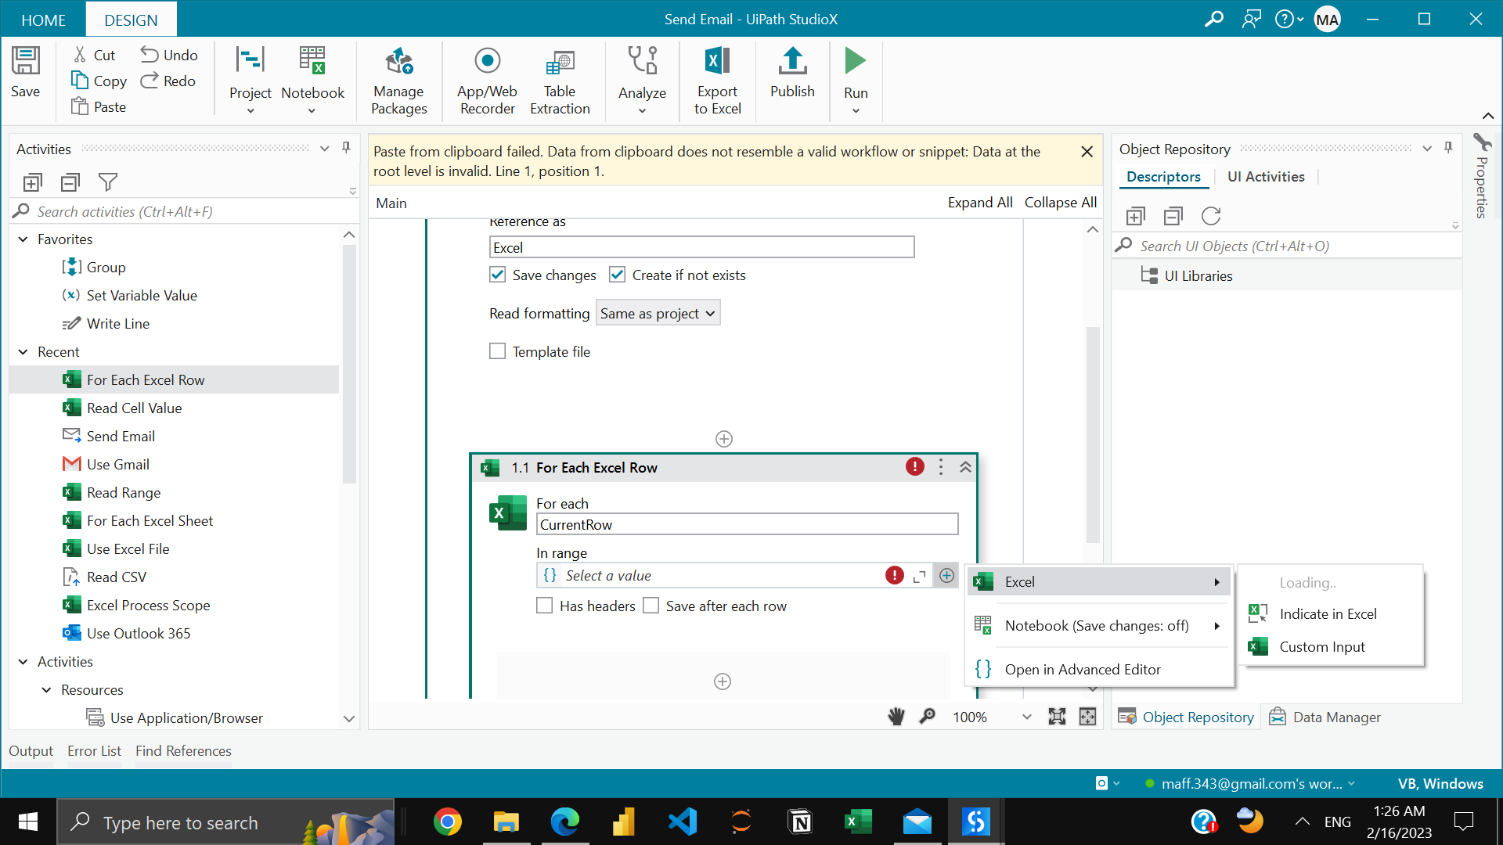Click the CurrentRow For each field
Image resolution: width=1503 pixels, height=845 pixels.
(x=747, y=524)
